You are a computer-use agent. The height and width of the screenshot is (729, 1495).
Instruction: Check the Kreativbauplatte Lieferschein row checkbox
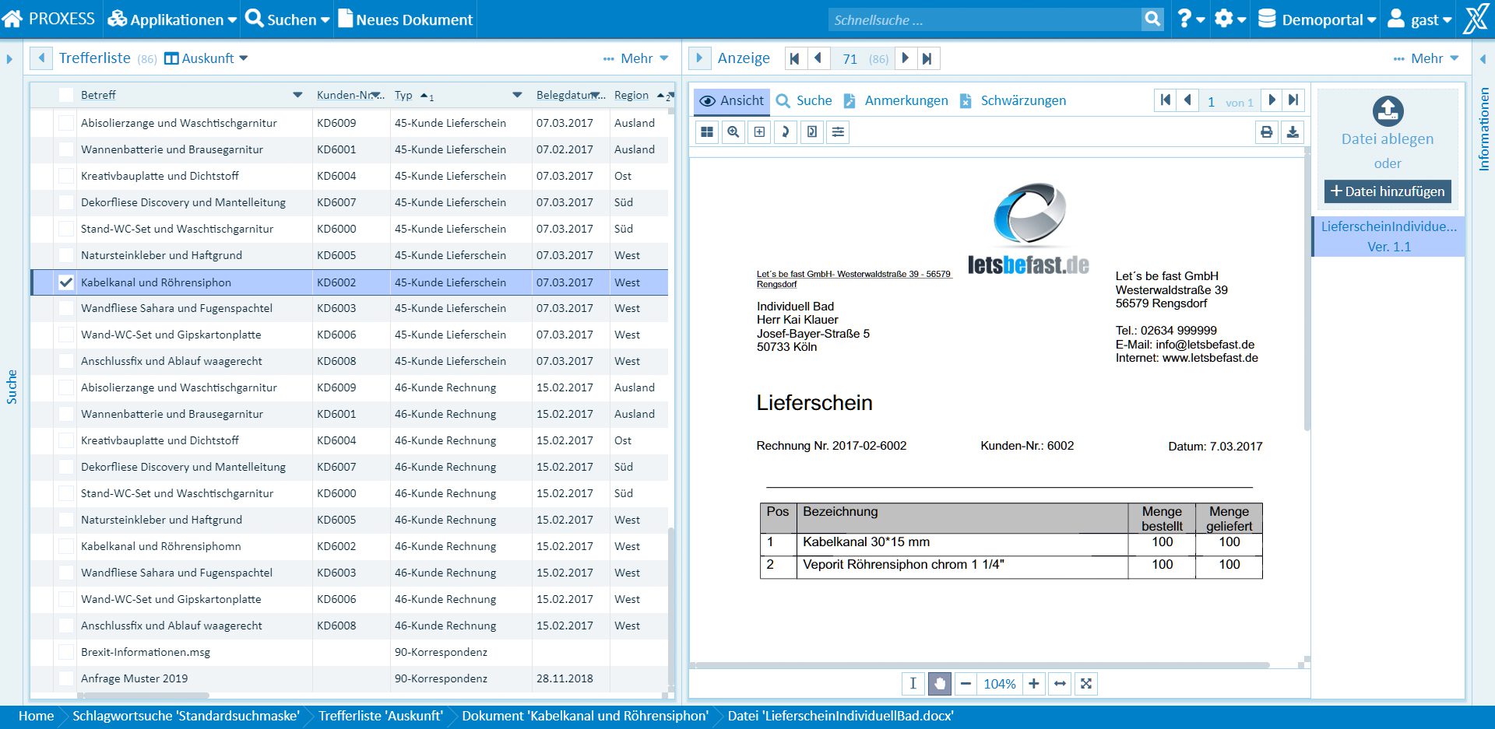(x=66, y=176)
